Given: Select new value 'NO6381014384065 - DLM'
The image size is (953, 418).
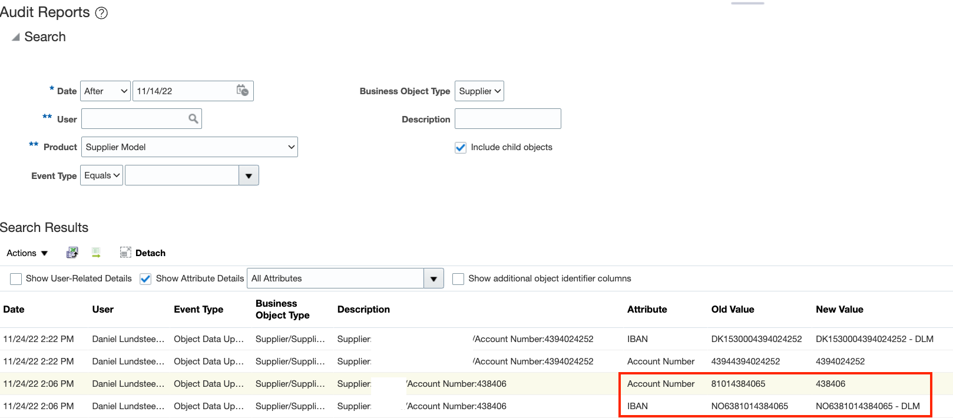Looking at the screenshot, I should pyautogui.click(x=868, y=406).
